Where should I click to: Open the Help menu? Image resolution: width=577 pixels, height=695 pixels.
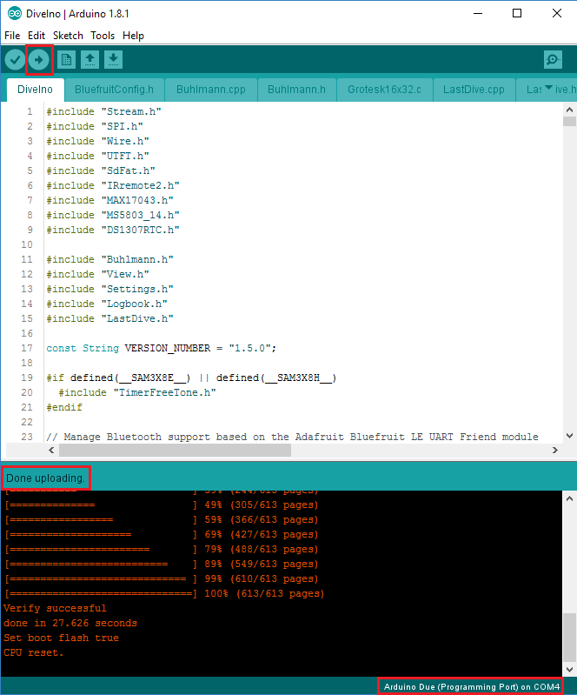click(x=133, y=36)
